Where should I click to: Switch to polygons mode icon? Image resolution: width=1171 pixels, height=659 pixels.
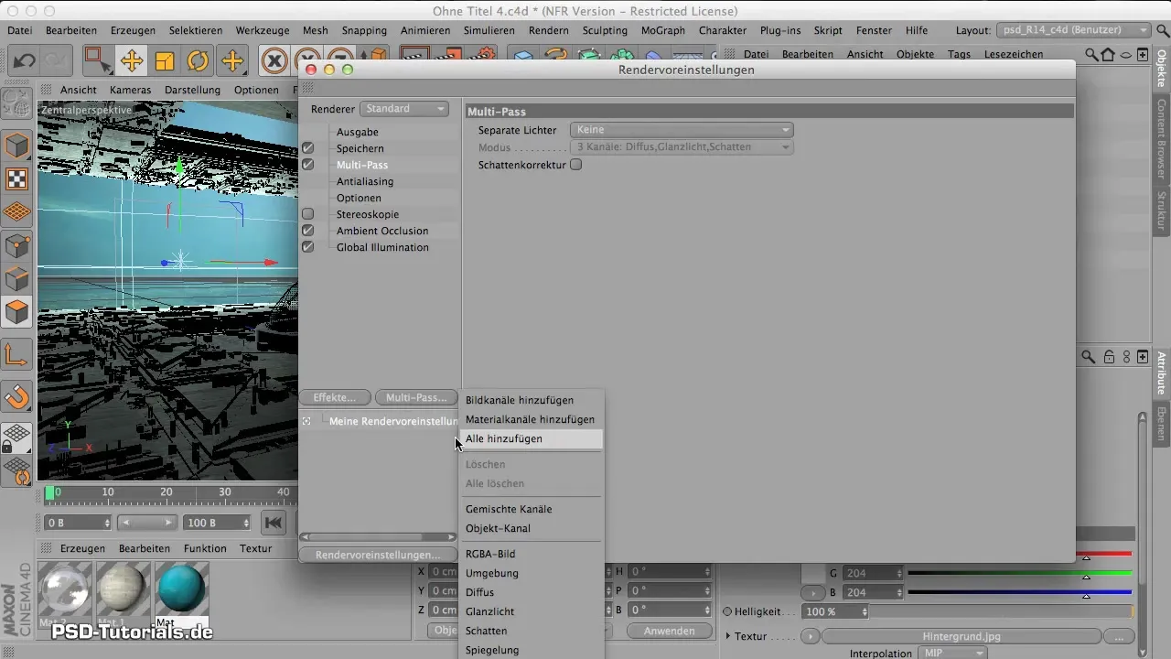[x=16, y=312]
